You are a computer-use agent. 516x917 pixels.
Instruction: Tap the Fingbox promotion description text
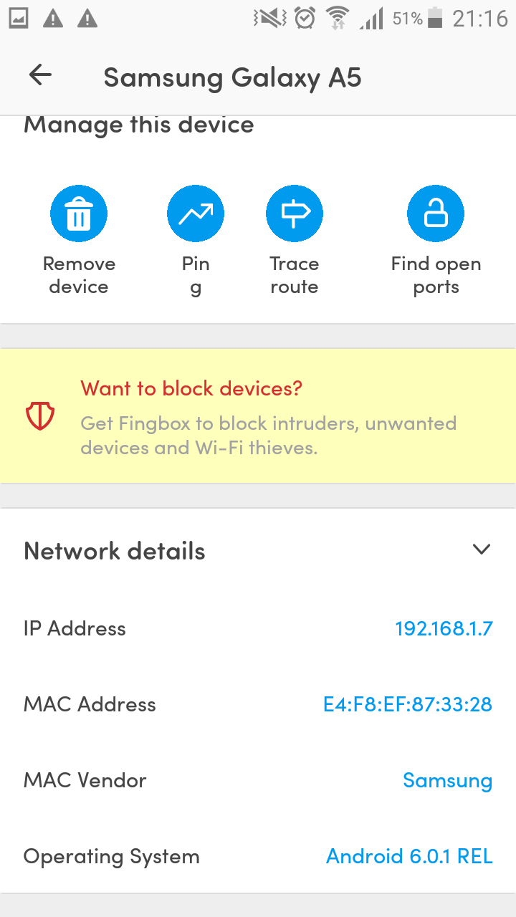coord(268,436)
